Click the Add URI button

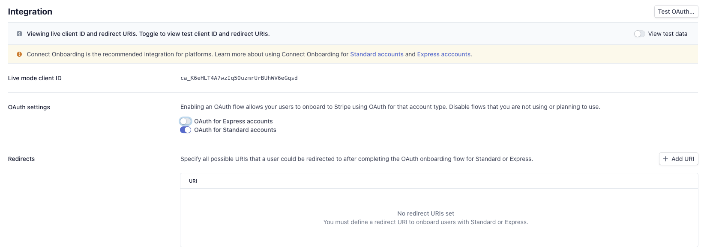coord(679,159)
